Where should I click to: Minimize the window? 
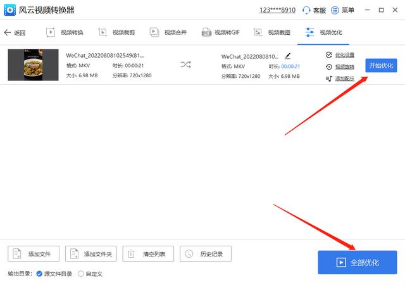pyautogui.click(x=367, y=10)
